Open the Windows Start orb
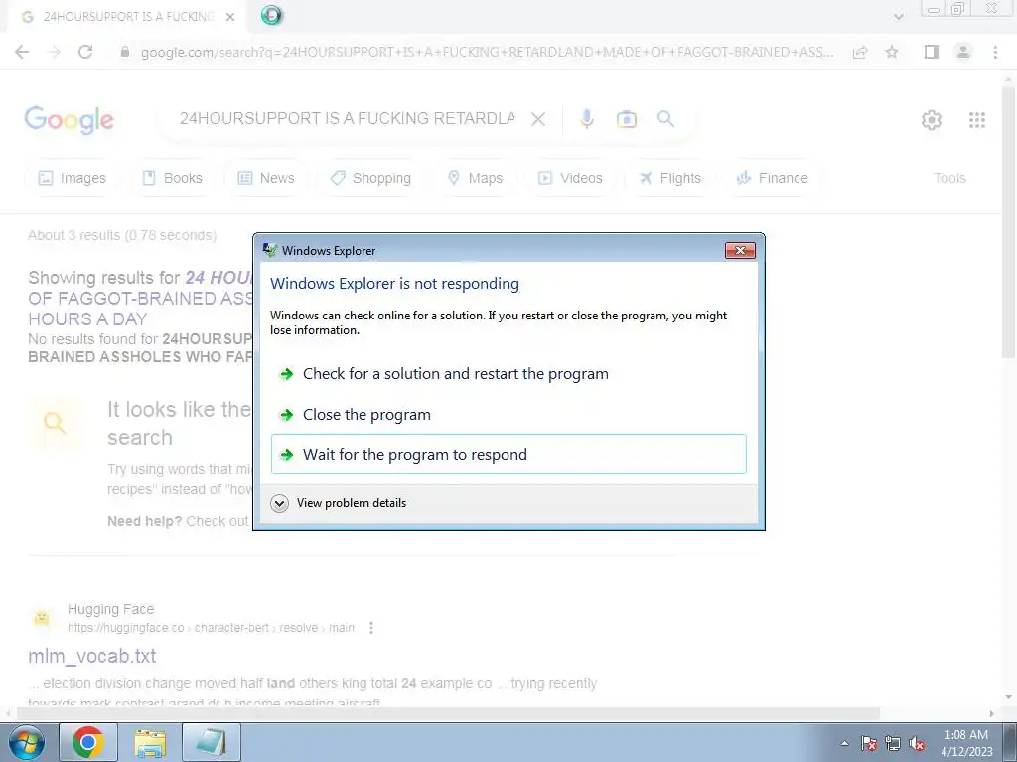The height and width of the screenshot is (762, 1017). pyautogui.click(x=27, y=742)
